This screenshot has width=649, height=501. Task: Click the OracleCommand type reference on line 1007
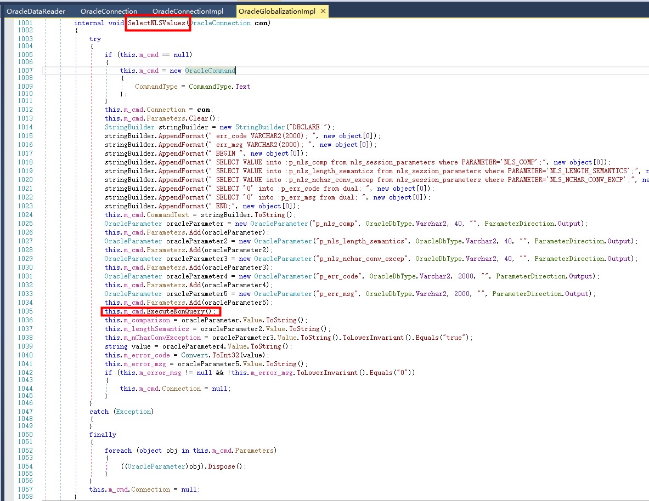(x=210, y=71)
